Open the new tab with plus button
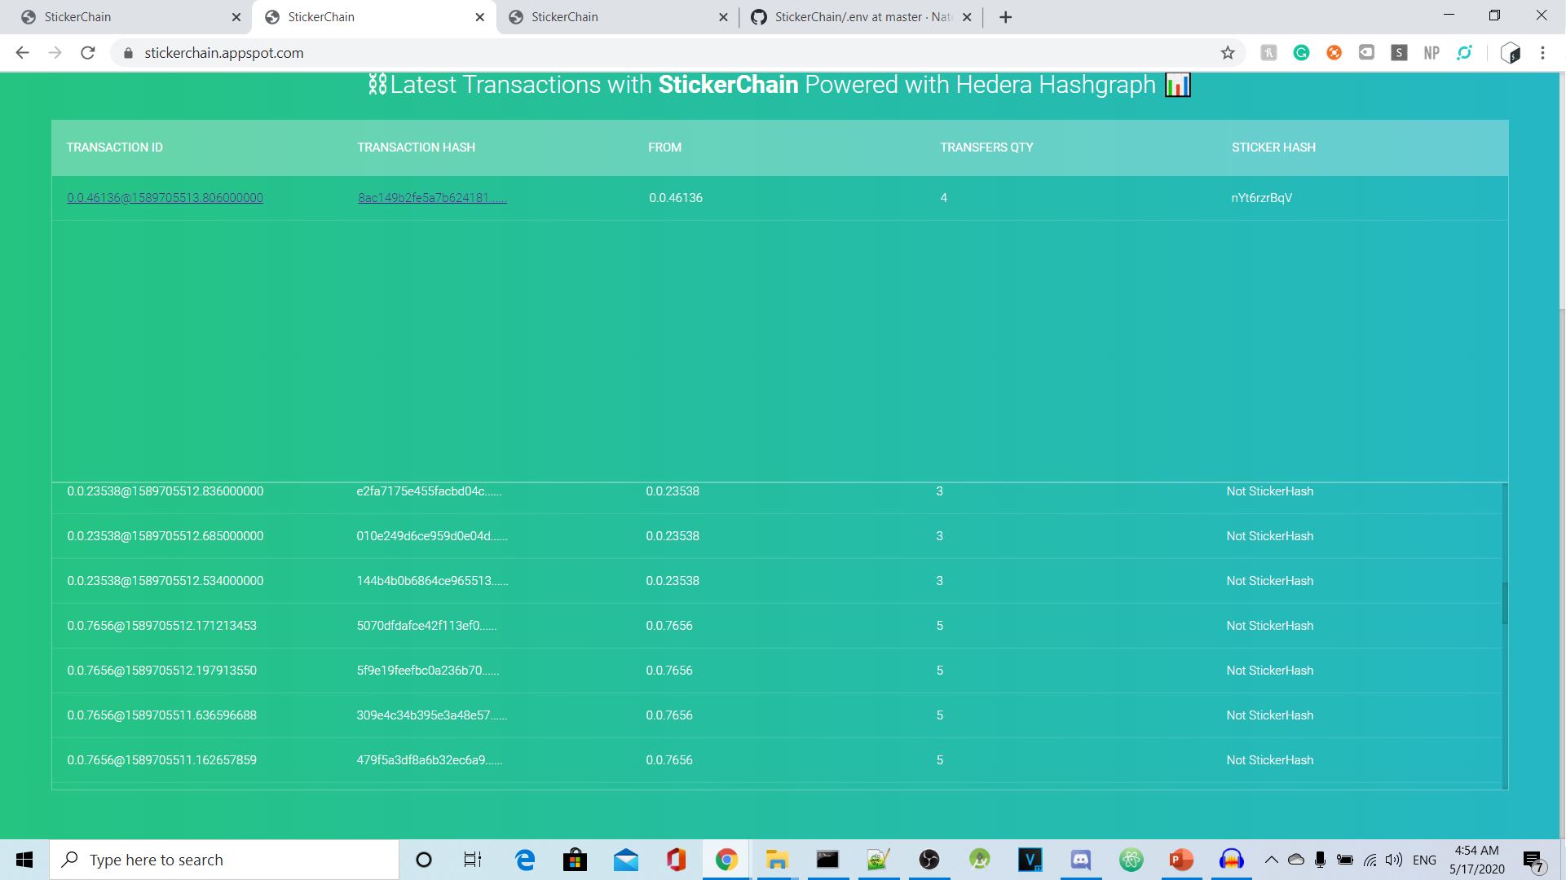1566x880 pixels. coord(1005,17)
